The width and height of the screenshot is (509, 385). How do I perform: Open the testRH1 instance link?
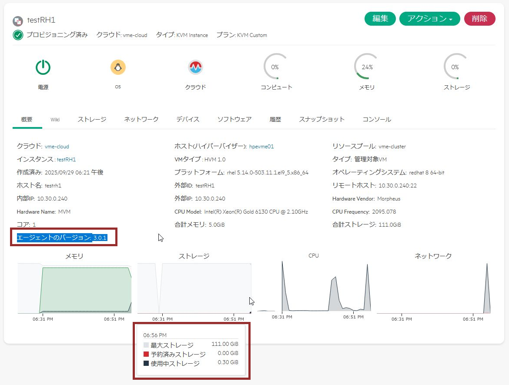pos(66,160)
